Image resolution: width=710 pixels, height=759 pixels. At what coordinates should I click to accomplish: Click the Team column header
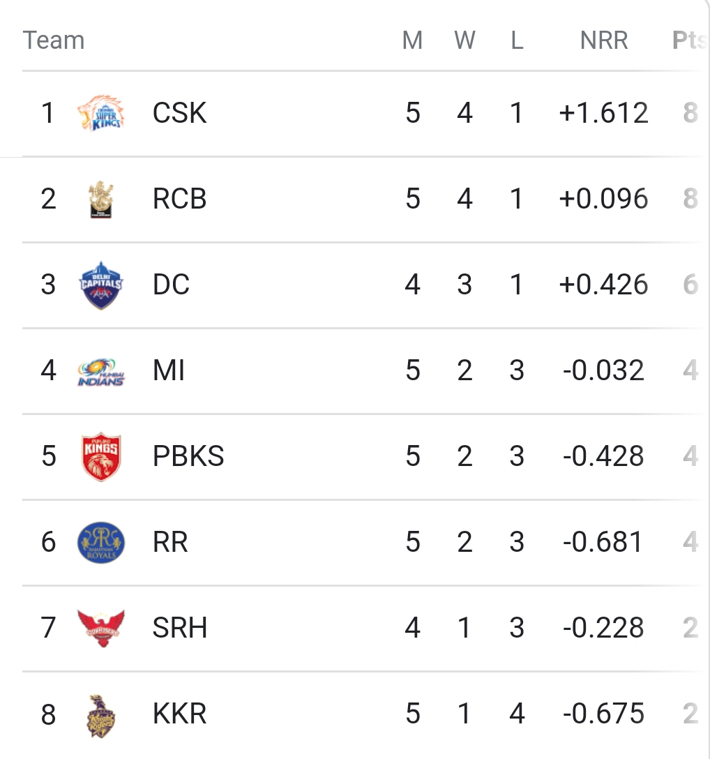click(x=54, y=40)
